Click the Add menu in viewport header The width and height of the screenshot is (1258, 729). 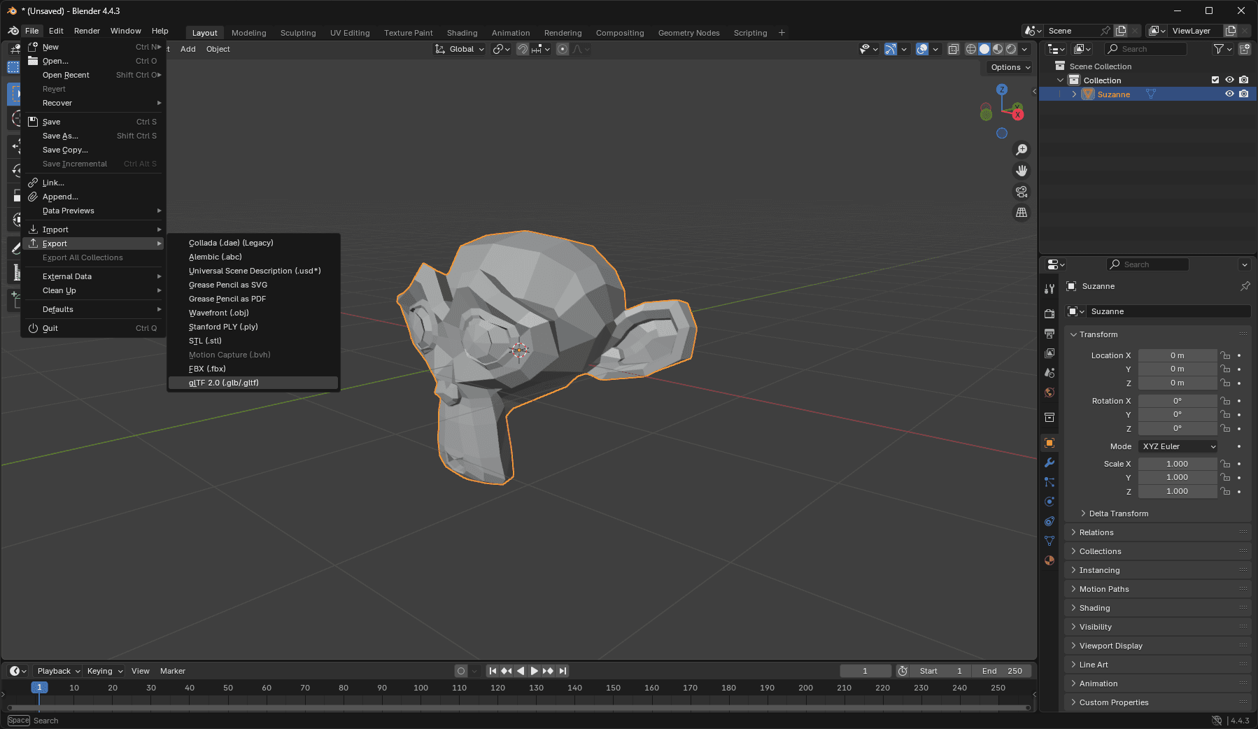(x=188, y=49)
